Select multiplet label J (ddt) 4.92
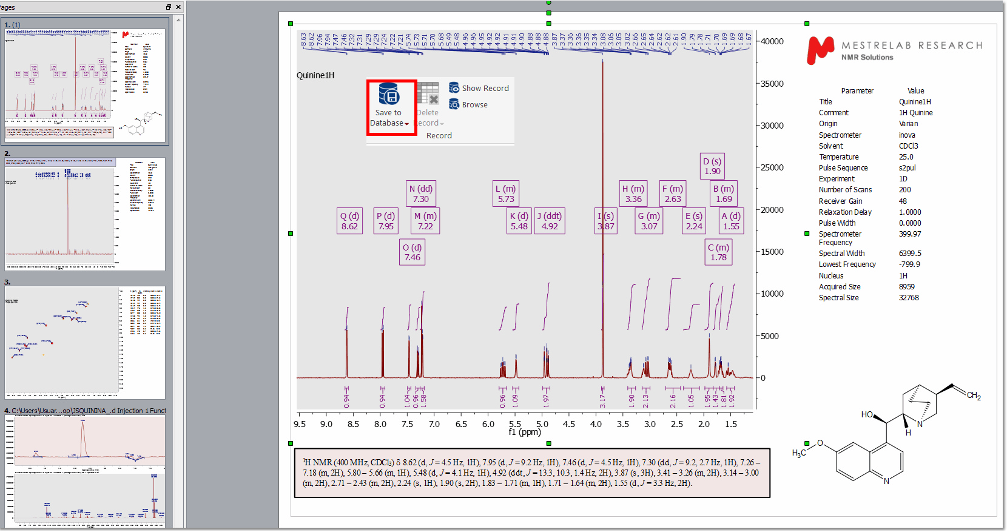This screenshot has height=532, width=1007. (x=550, y=221)
